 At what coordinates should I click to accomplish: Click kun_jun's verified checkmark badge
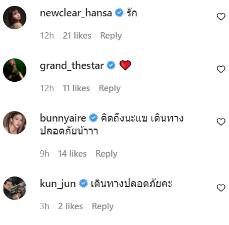[83, 184]
